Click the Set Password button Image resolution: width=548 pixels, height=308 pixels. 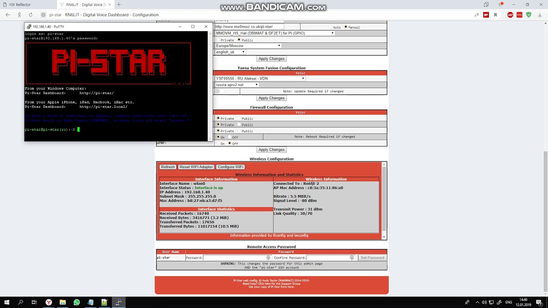372,258
